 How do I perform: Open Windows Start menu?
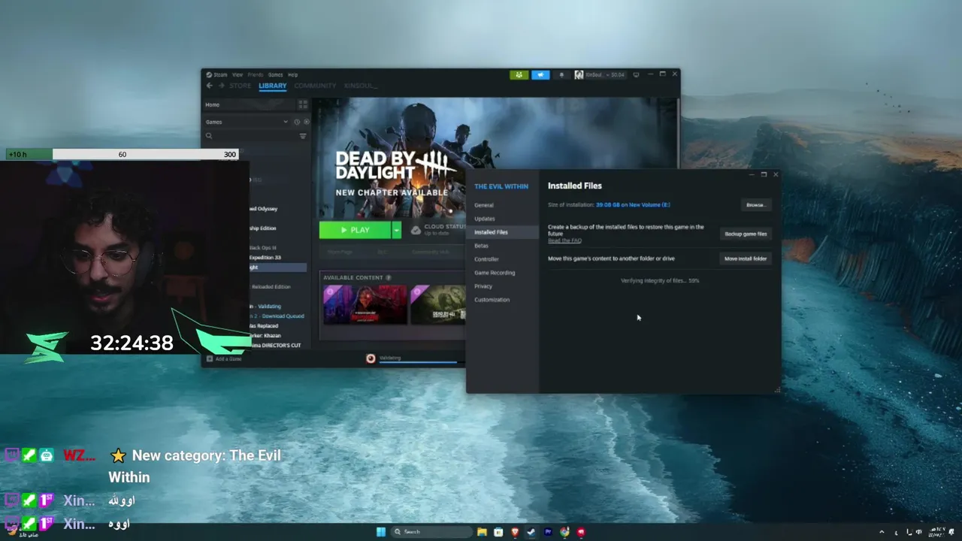381,532
